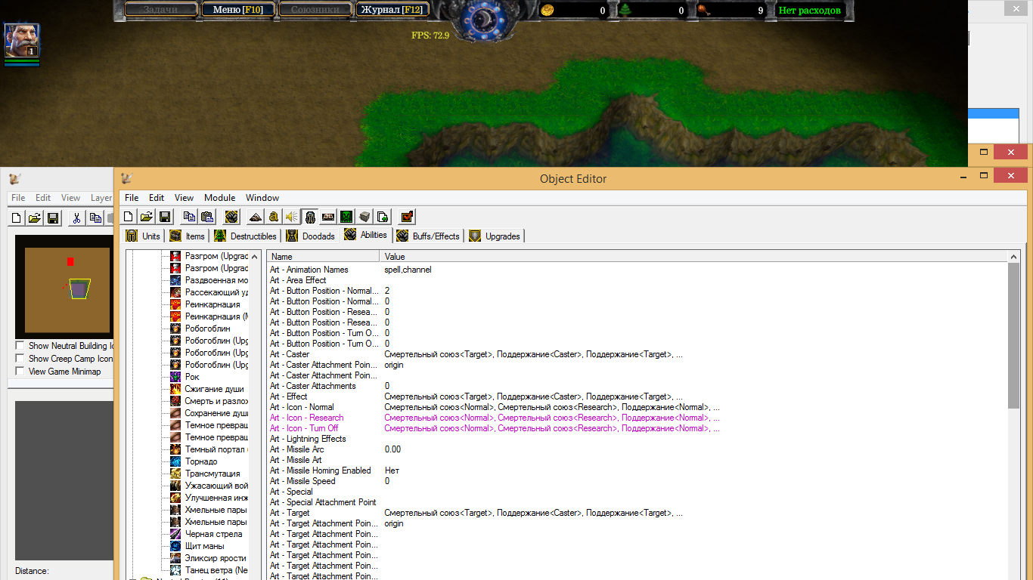Open Edit menu in Object Editor
The image size is (1033, 580).
click(x=157, y=198)
